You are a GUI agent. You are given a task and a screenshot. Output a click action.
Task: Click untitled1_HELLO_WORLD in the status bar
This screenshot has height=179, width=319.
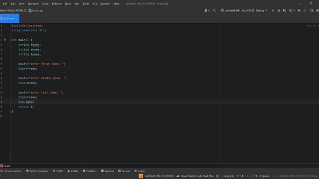159,176
